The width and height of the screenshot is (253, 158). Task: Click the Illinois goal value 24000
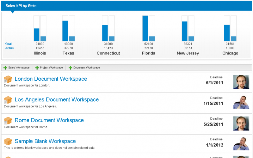[40, 44]
